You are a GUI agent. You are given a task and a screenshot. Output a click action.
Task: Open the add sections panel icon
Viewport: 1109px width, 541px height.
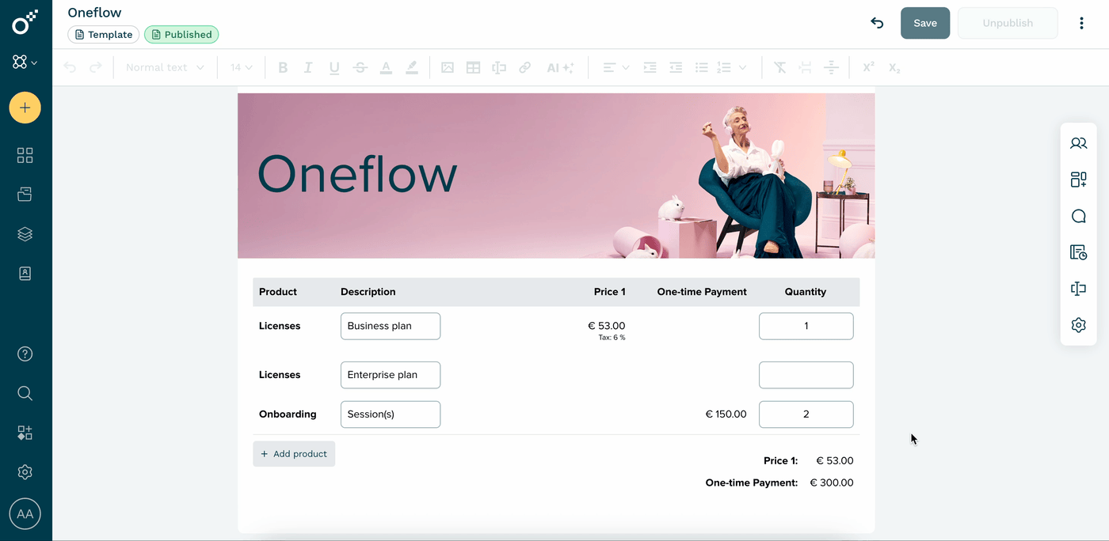point(1078,180)
